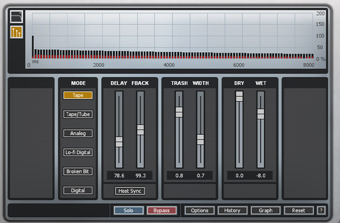
Task: Select Lo-fi Digital mode
Action: 78,153
